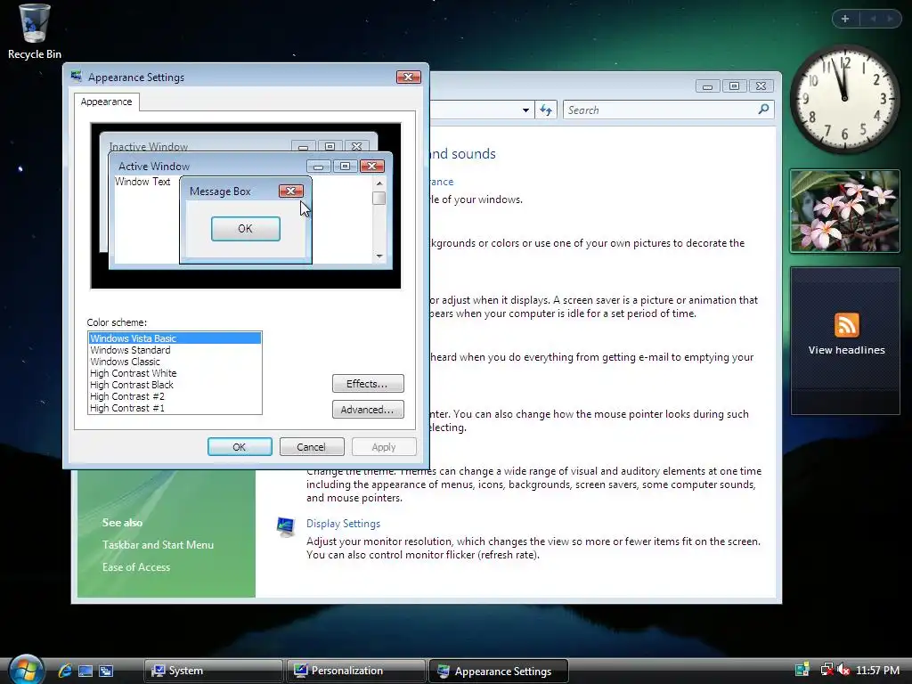Click Appearance Settings taskbar button
Screen dimensions: 912x684
tap(498, 671)
